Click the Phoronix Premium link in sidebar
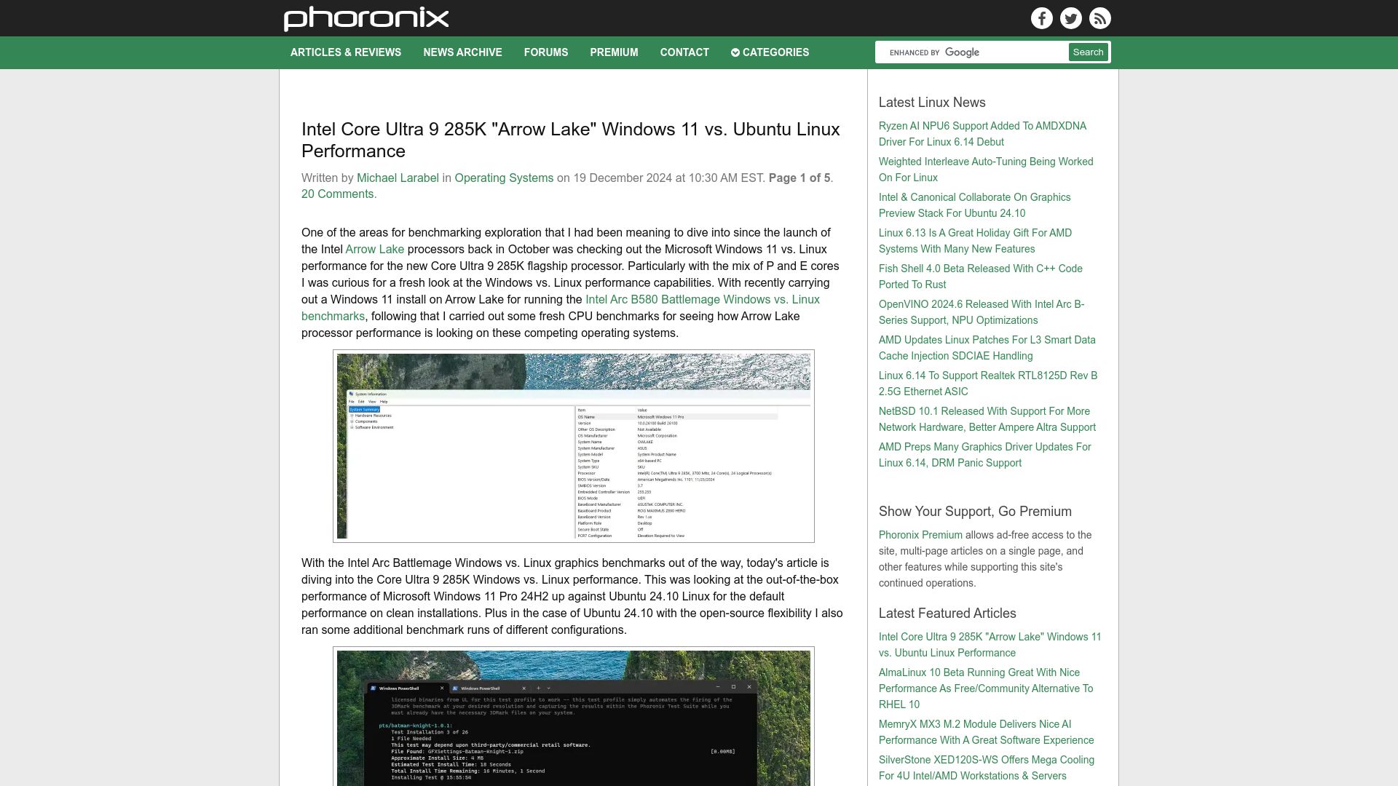Image resolution: width=1398 pixels, height=786 pixels. tap(920, 535)
